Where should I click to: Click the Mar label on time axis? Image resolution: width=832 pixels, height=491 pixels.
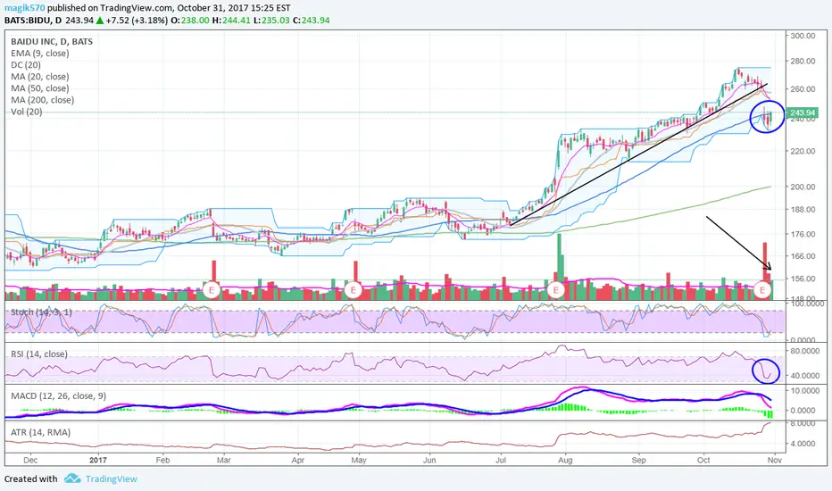point(224,460)
